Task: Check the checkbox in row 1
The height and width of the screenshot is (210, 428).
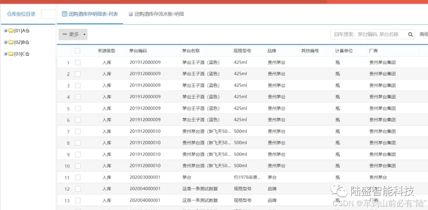Action: [78, 62]
